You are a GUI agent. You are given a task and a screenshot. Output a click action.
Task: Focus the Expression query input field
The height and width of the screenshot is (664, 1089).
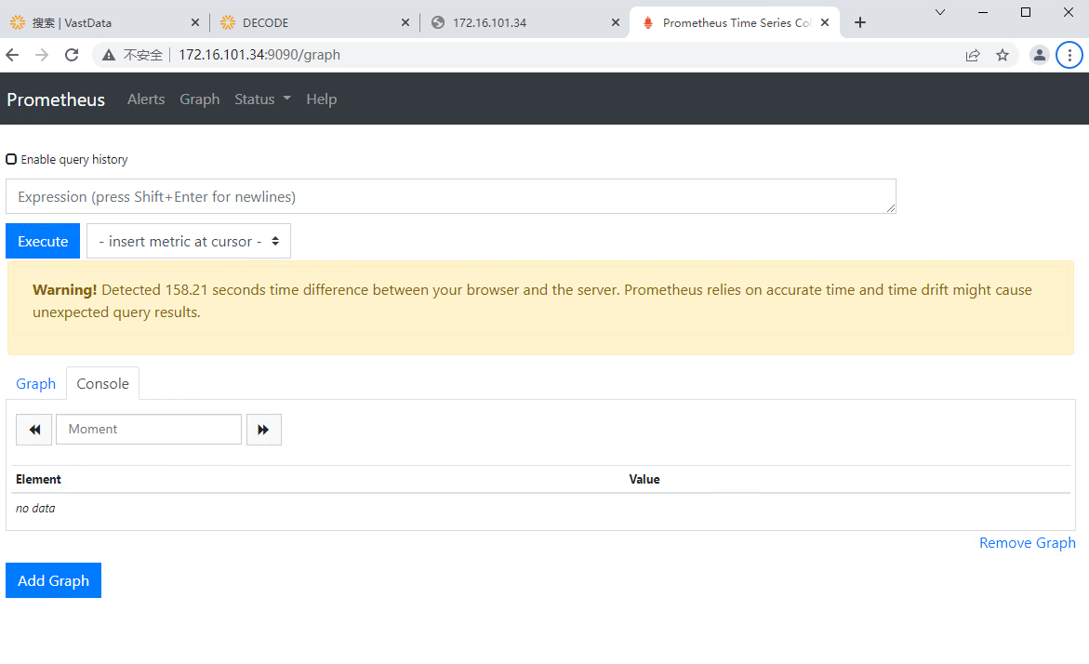[451, 196]
